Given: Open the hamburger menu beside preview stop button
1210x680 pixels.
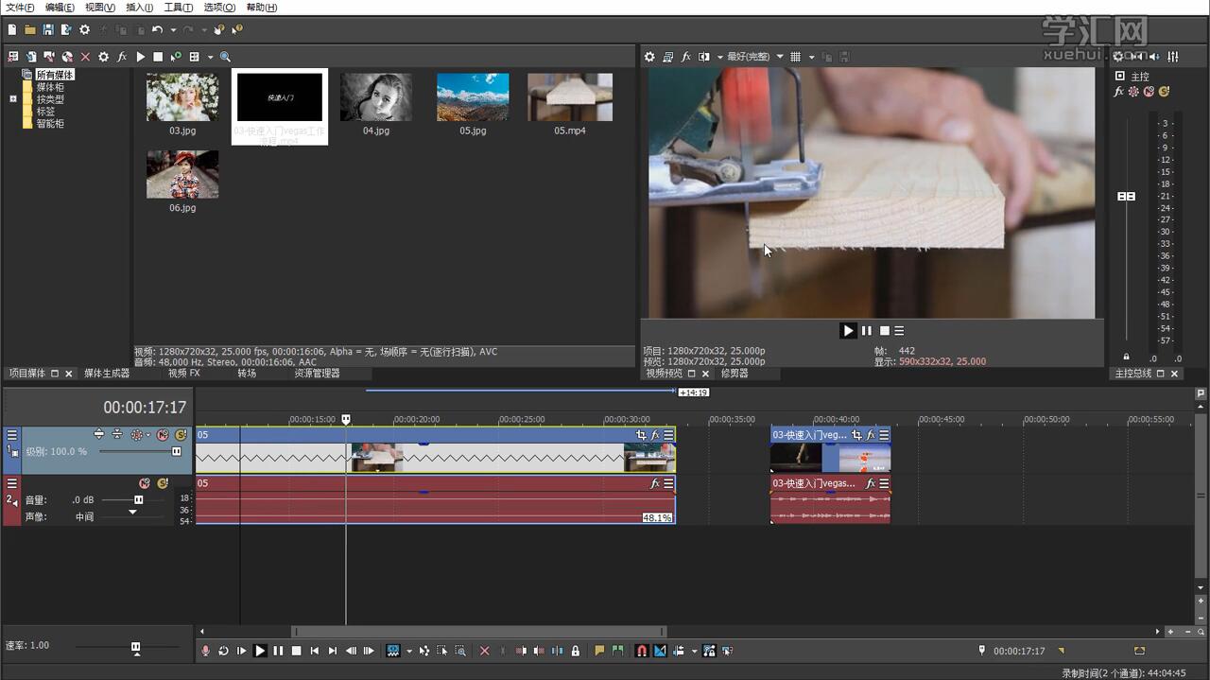Looking at the screenshot, I should (x=899, y=331).
